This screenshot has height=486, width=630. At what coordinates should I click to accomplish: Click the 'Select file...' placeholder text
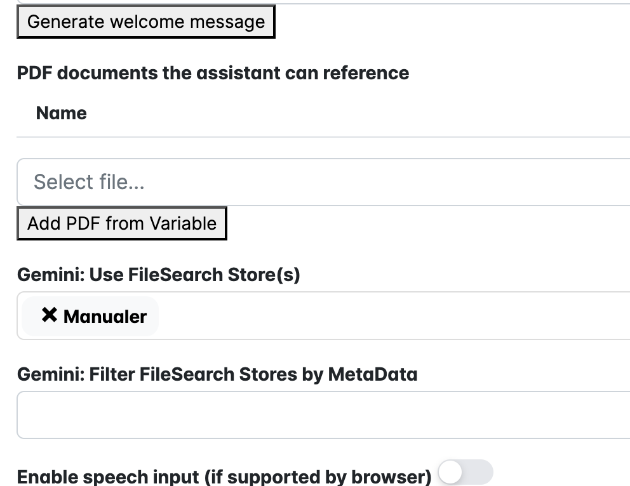(89, 182)
